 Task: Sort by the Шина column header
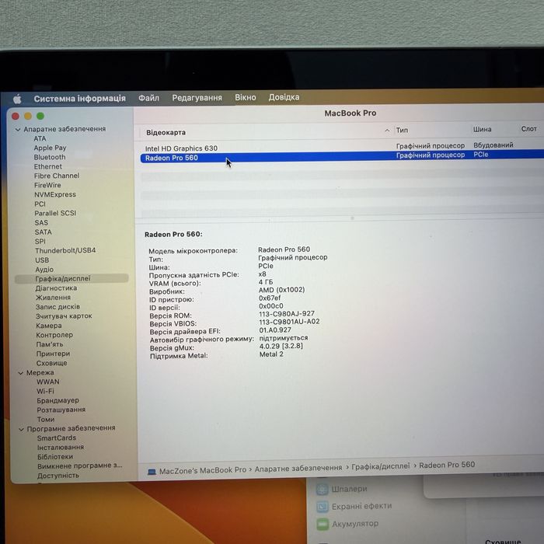pos(483,130)
